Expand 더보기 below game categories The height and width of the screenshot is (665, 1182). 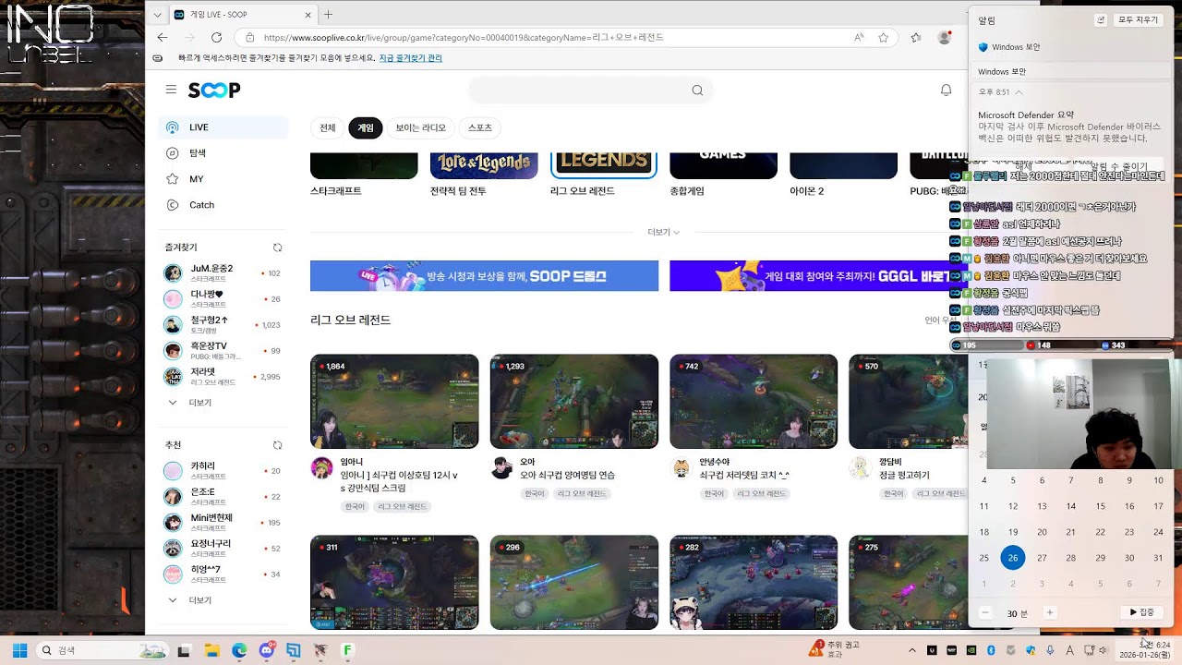tap(663, 232)
